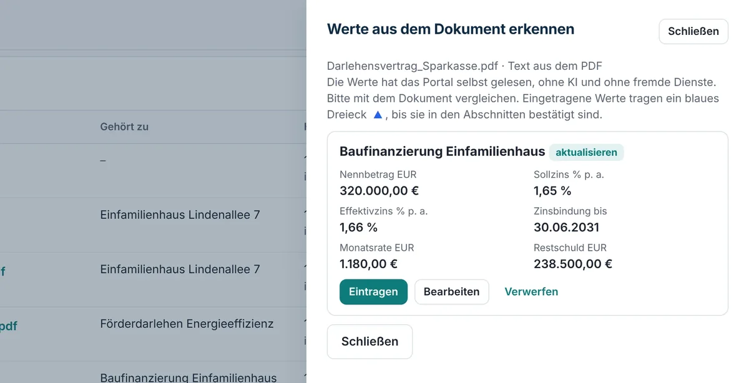Click the dialog heading Werte aus dem Dokument erkennen
Viewport: 749px width, 383px height.
pos(451,29)
